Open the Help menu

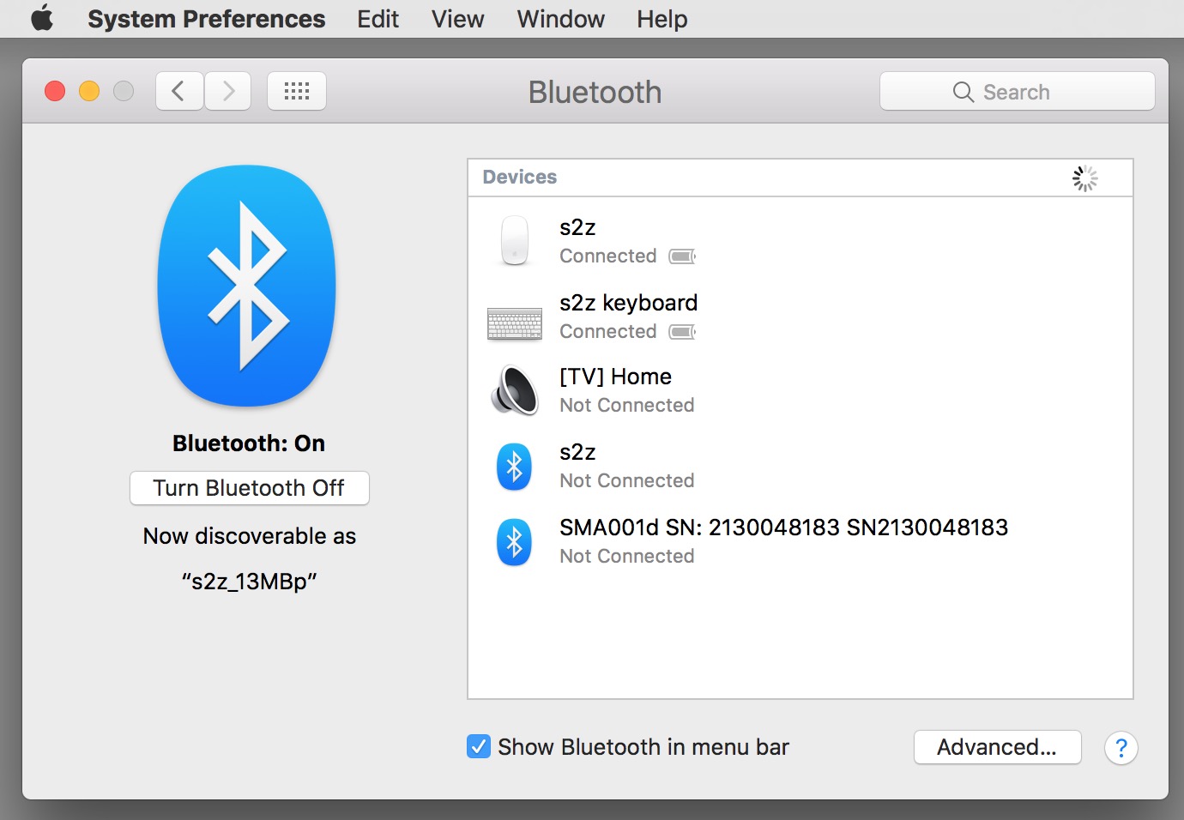(x=662, y=19)
